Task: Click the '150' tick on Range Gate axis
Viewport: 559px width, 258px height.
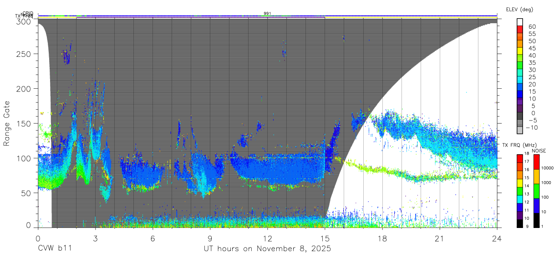Action: click(24, 123)
